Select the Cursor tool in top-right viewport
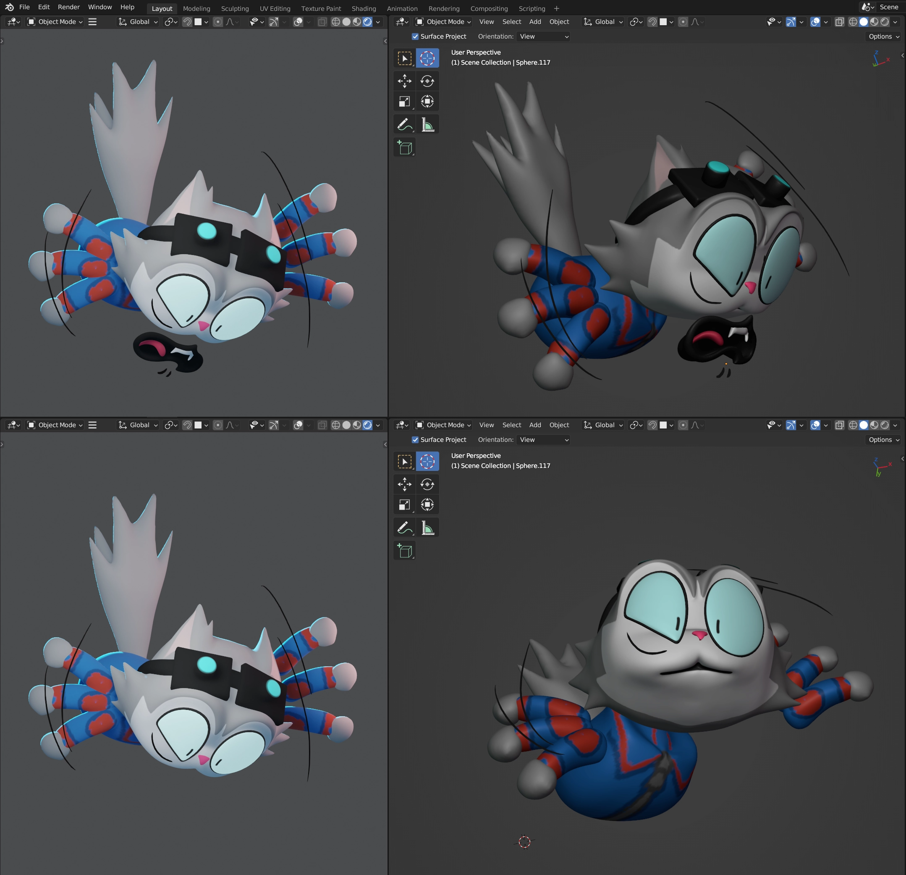The width and height of the screenshot is (906, 875). [427, 58]
